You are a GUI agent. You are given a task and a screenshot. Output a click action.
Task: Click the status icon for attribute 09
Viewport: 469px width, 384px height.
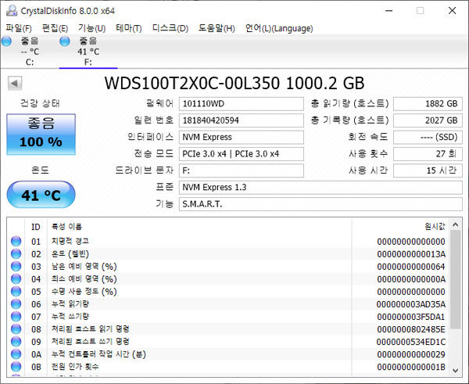16,342
